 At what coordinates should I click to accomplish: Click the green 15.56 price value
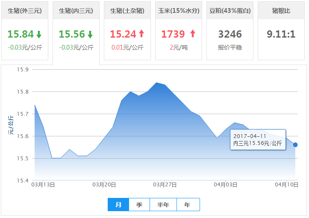tap(72, 34)
